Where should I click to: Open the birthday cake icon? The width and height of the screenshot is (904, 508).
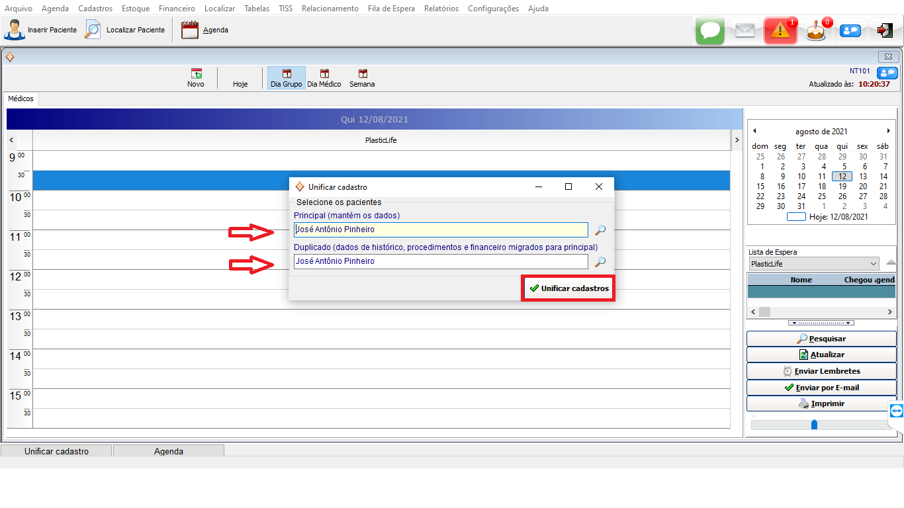tap(816, 31)
